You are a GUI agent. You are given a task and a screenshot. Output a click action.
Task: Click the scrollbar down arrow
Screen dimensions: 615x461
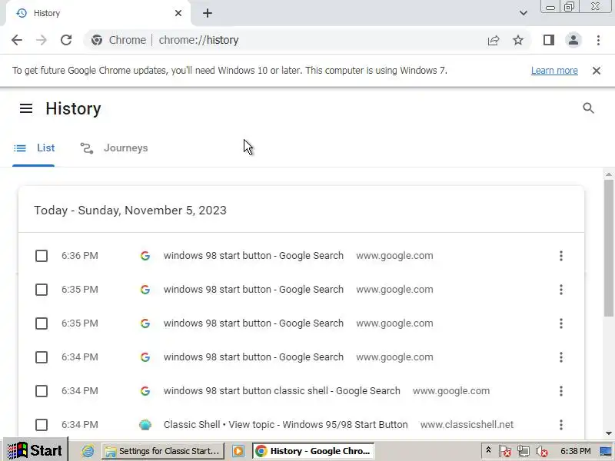(609, 433)
